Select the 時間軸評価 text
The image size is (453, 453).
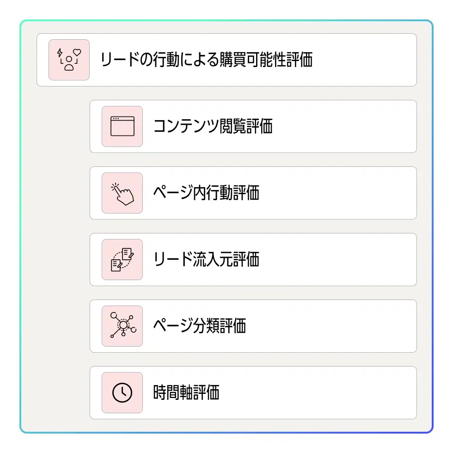click(x=186, y=392)
